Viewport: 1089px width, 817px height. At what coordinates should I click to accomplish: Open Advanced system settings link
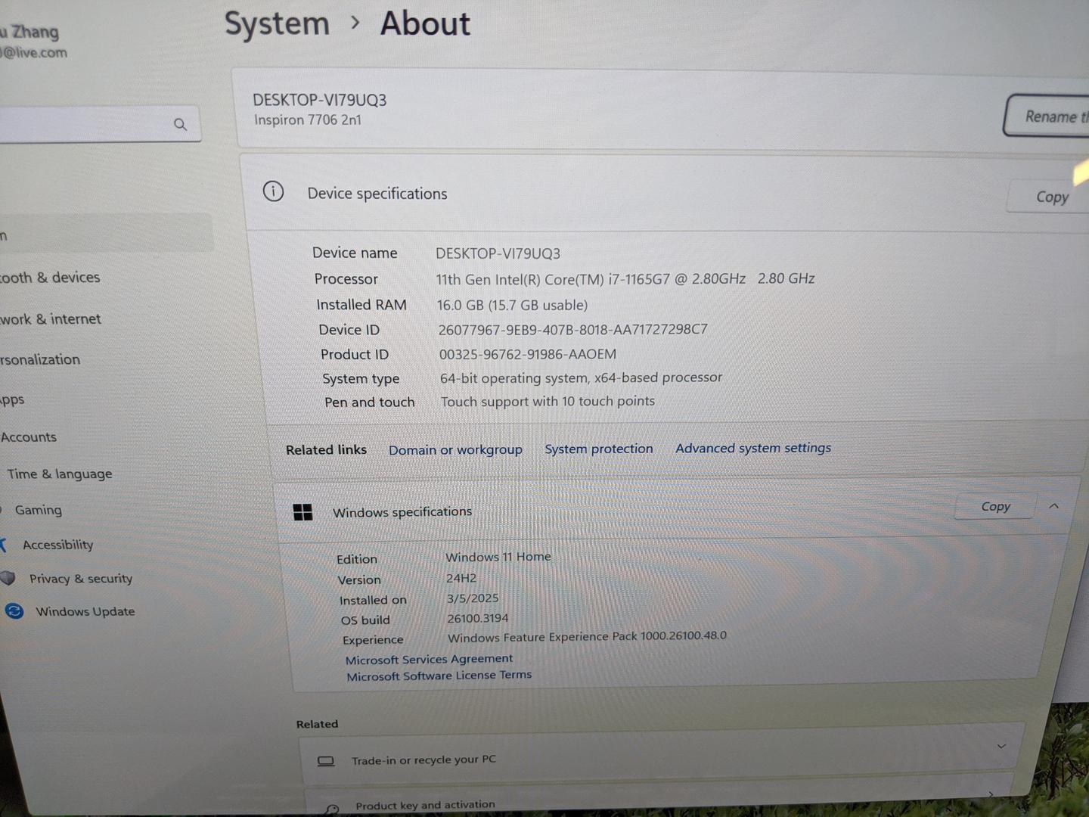tap(753, 448)
